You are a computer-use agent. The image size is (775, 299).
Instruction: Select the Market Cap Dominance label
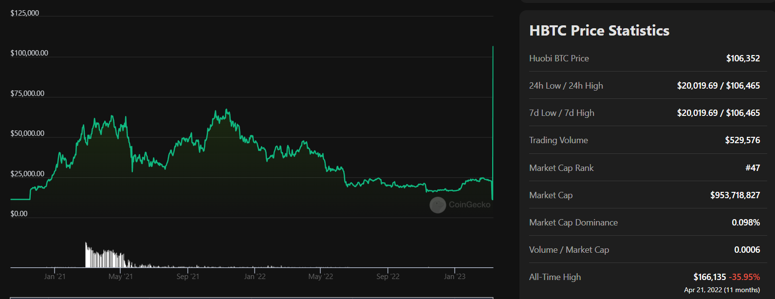pos(573,223)
